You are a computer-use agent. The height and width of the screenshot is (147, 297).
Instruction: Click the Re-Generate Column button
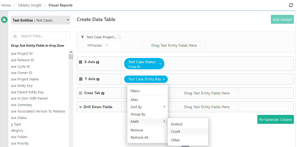pyautogui.click(x=275, y=119)
